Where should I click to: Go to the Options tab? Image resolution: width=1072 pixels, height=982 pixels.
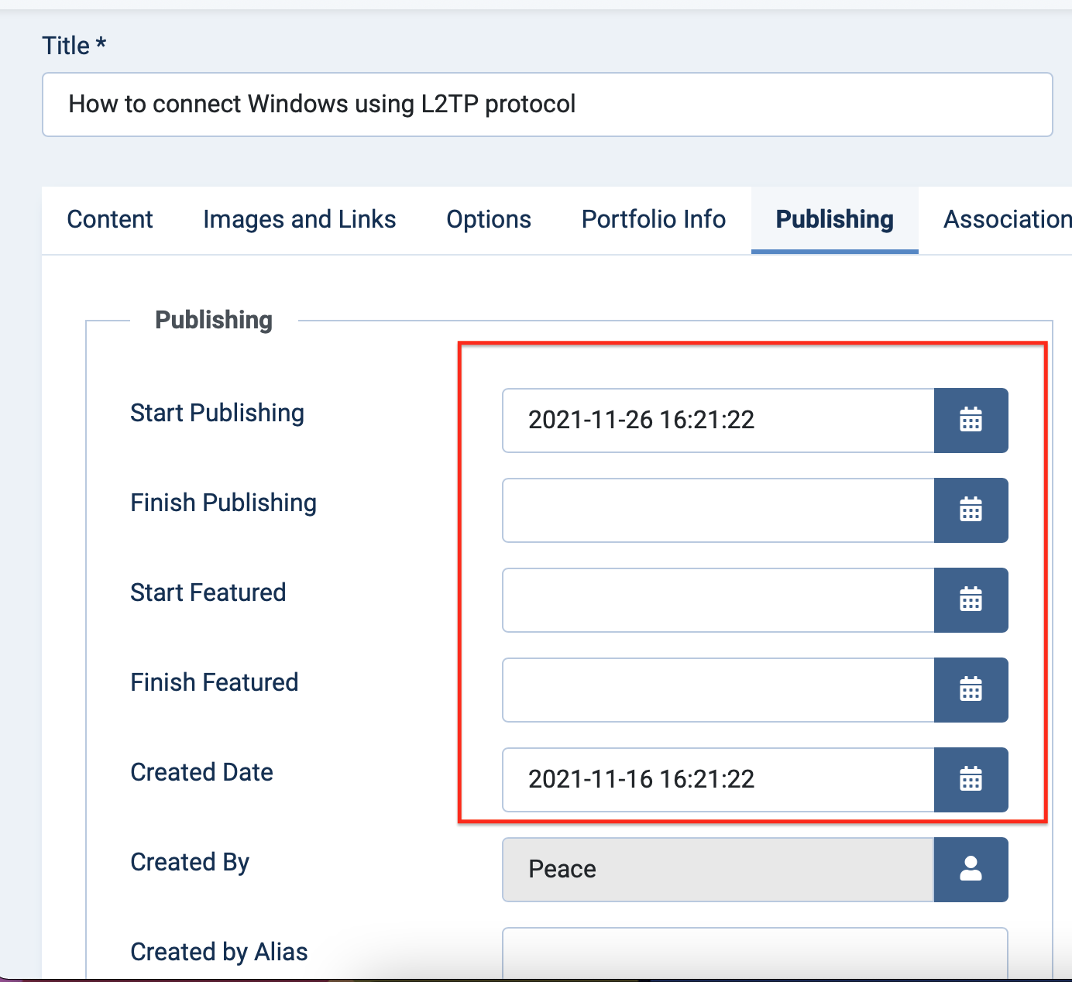(x=489, y=220)
